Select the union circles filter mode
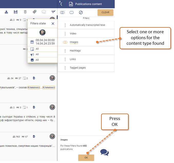The width and height of the screenshot is (174, 163). (x=71, y=13)
